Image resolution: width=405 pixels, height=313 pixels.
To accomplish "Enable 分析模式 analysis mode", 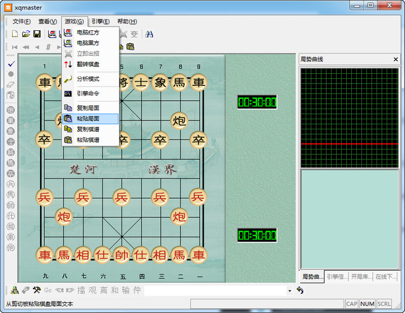I will coord(88,79).
